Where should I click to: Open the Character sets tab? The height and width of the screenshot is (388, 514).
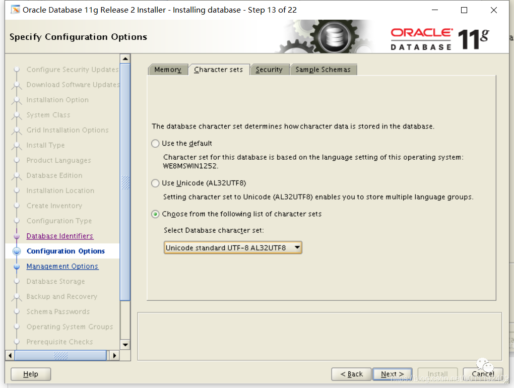218,70
